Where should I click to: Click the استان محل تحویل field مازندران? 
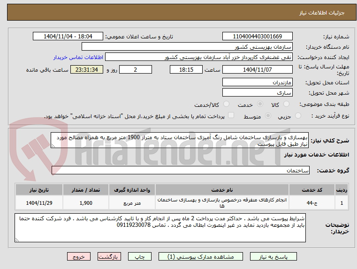click(257, 82)
